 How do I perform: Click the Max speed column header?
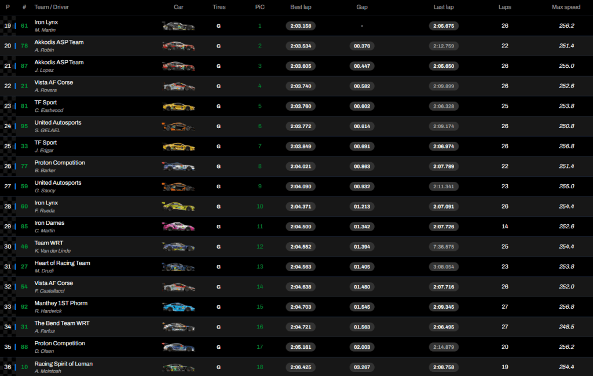pyautogui.click(x=566, y=8)
